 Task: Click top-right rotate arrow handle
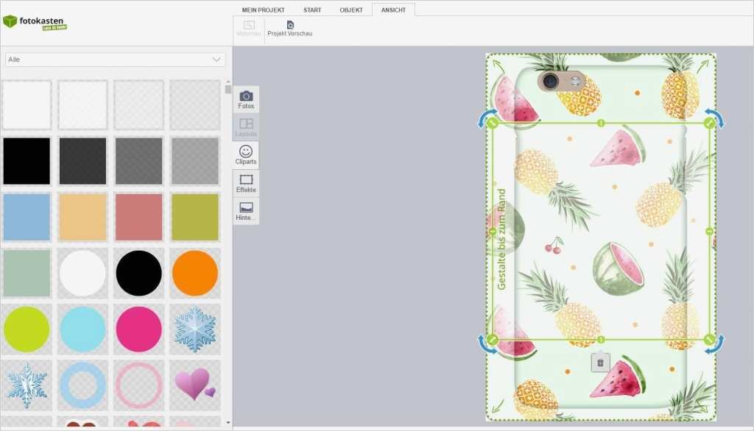716,117
